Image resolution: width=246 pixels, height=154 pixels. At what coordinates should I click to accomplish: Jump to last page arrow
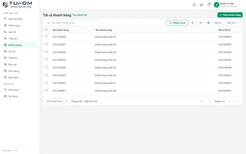coord(238,101)
